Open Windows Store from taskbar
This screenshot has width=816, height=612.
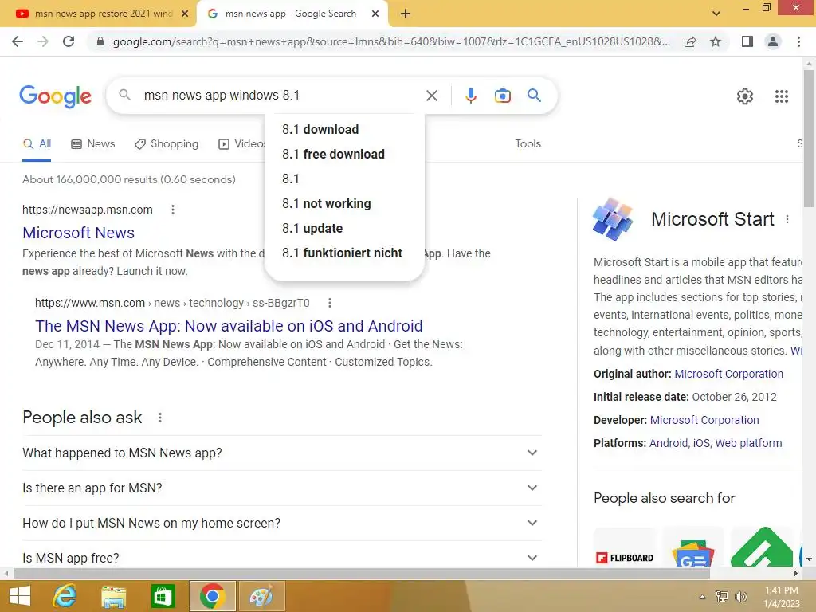tap(163, 596)
